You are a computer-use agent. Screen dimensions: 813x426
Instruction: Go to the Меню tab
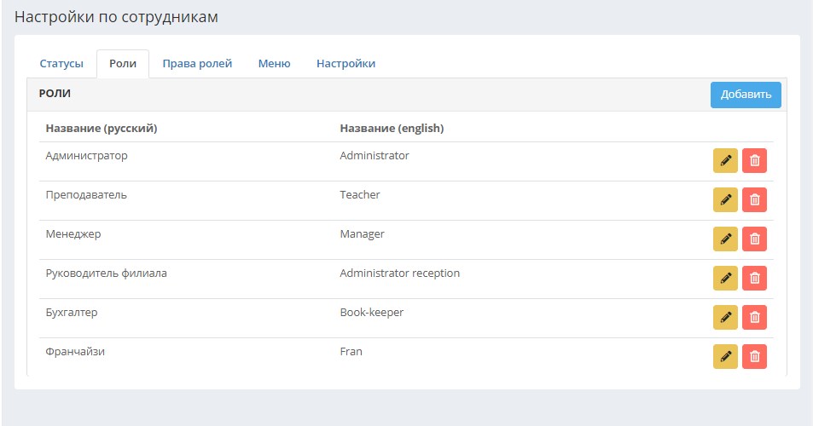pyautogui.click(x=275, y=64)
